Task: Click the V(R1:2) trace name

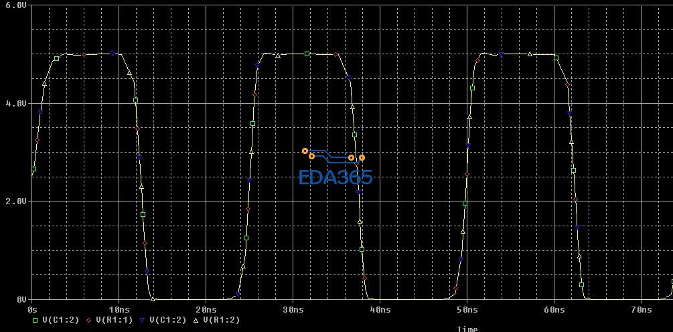Action: tap(222, 320)
